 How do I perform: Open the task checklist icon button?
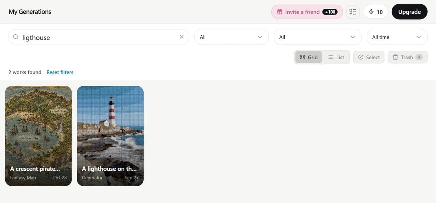(x=353, y=12)
